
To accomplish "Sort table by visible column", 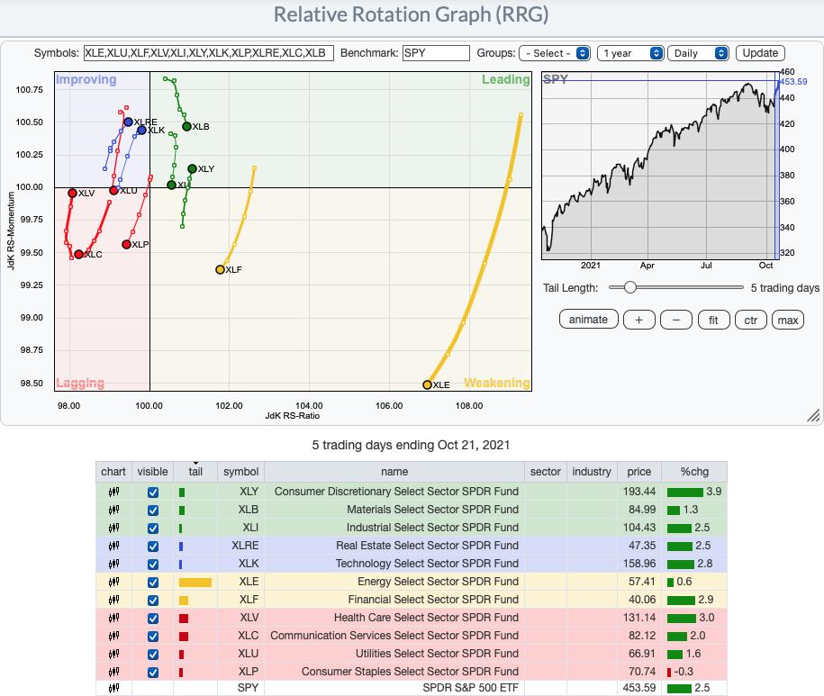I will coord(152,472).
